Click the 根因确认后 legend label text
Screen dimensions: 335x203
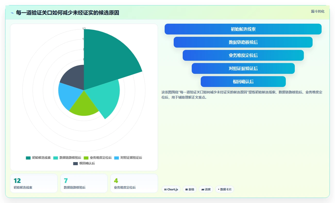pos(87,163)
